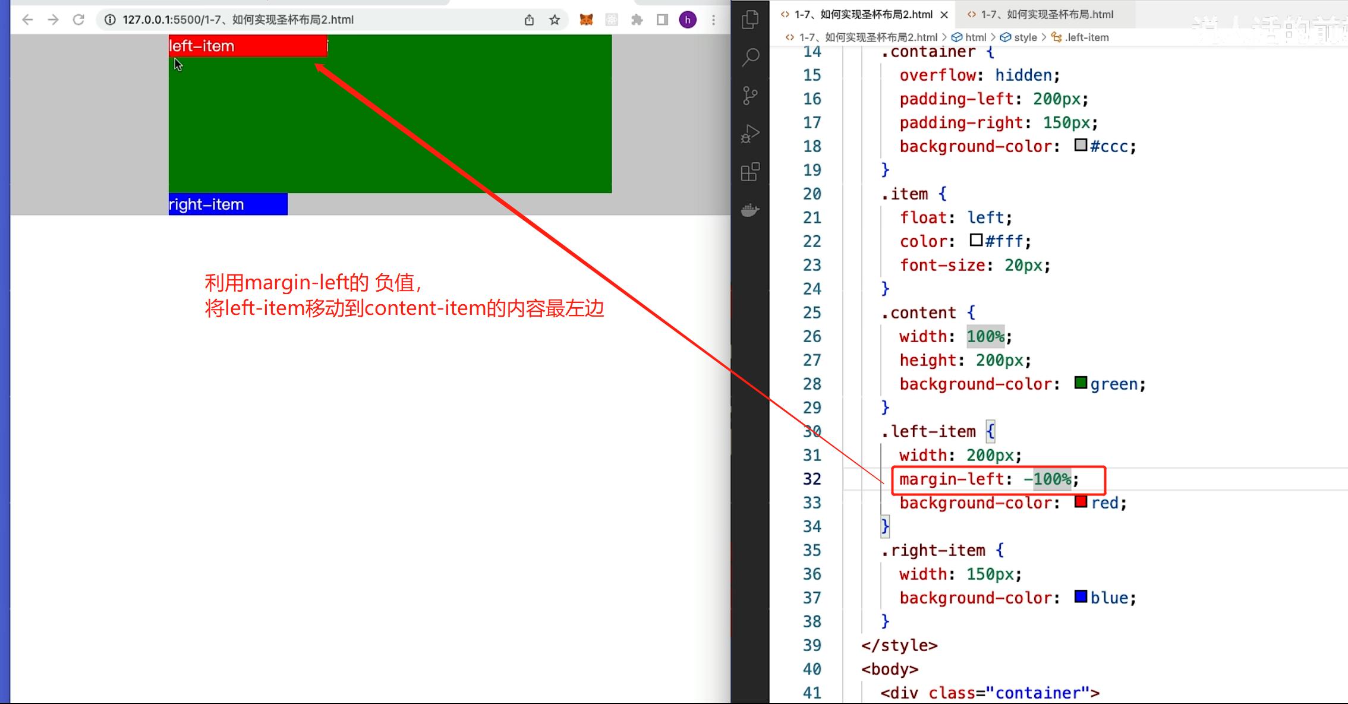
Task: Open Docker view in activity bar
Action: (751, 210)
